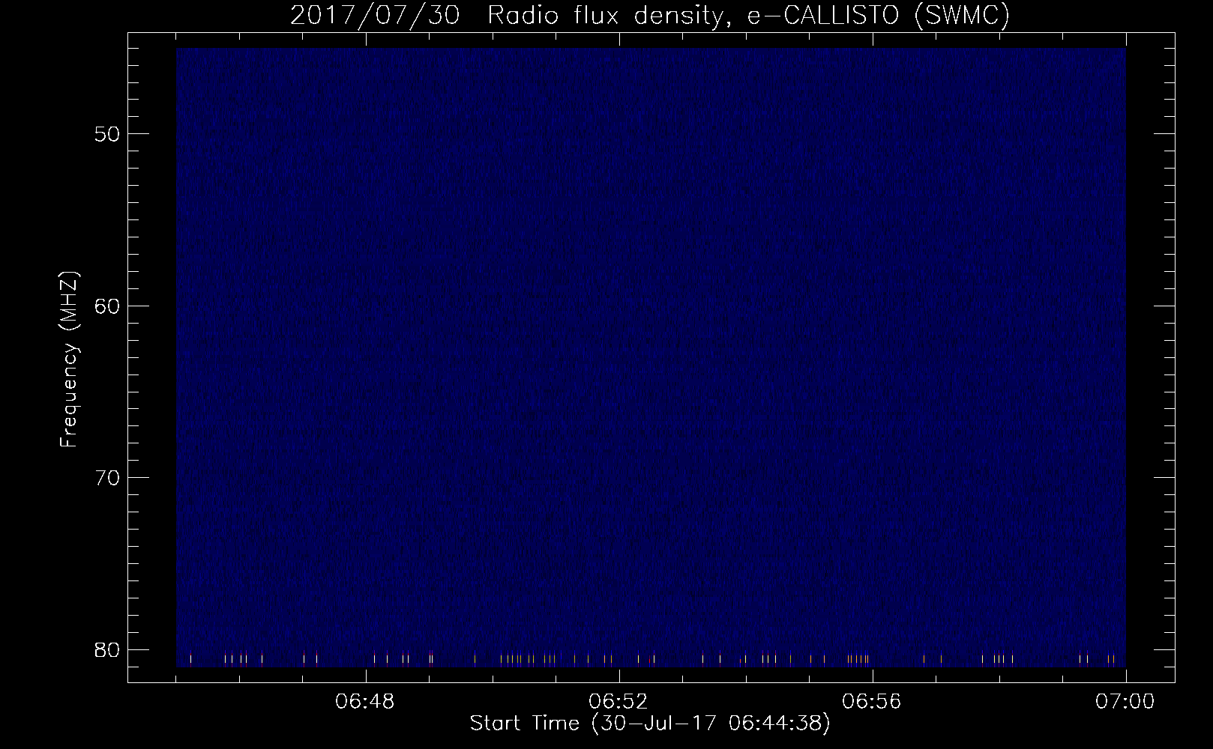This screenshot has height=749, width=1213.
Task: Click the 50 frequency tick label
Action: click(108, 135)
